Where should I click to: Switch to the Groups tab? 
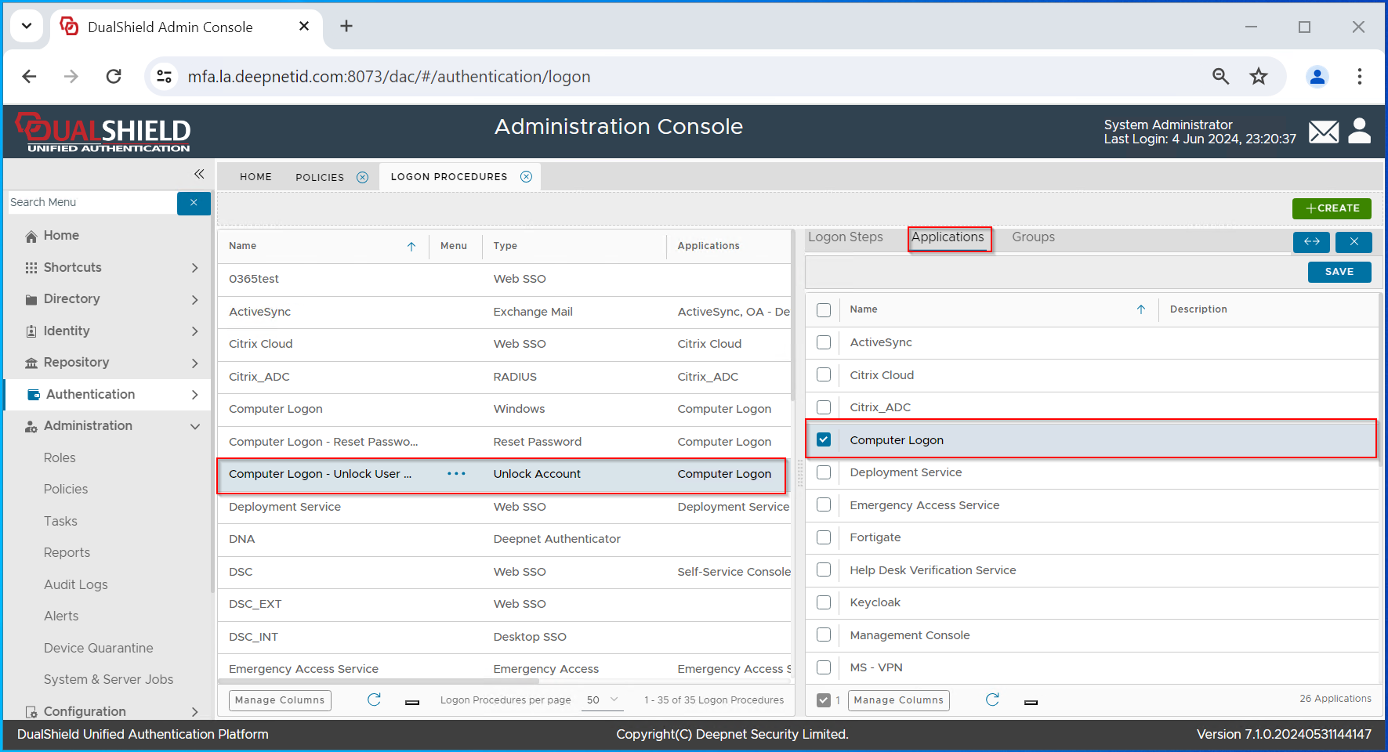point(1033,237)
